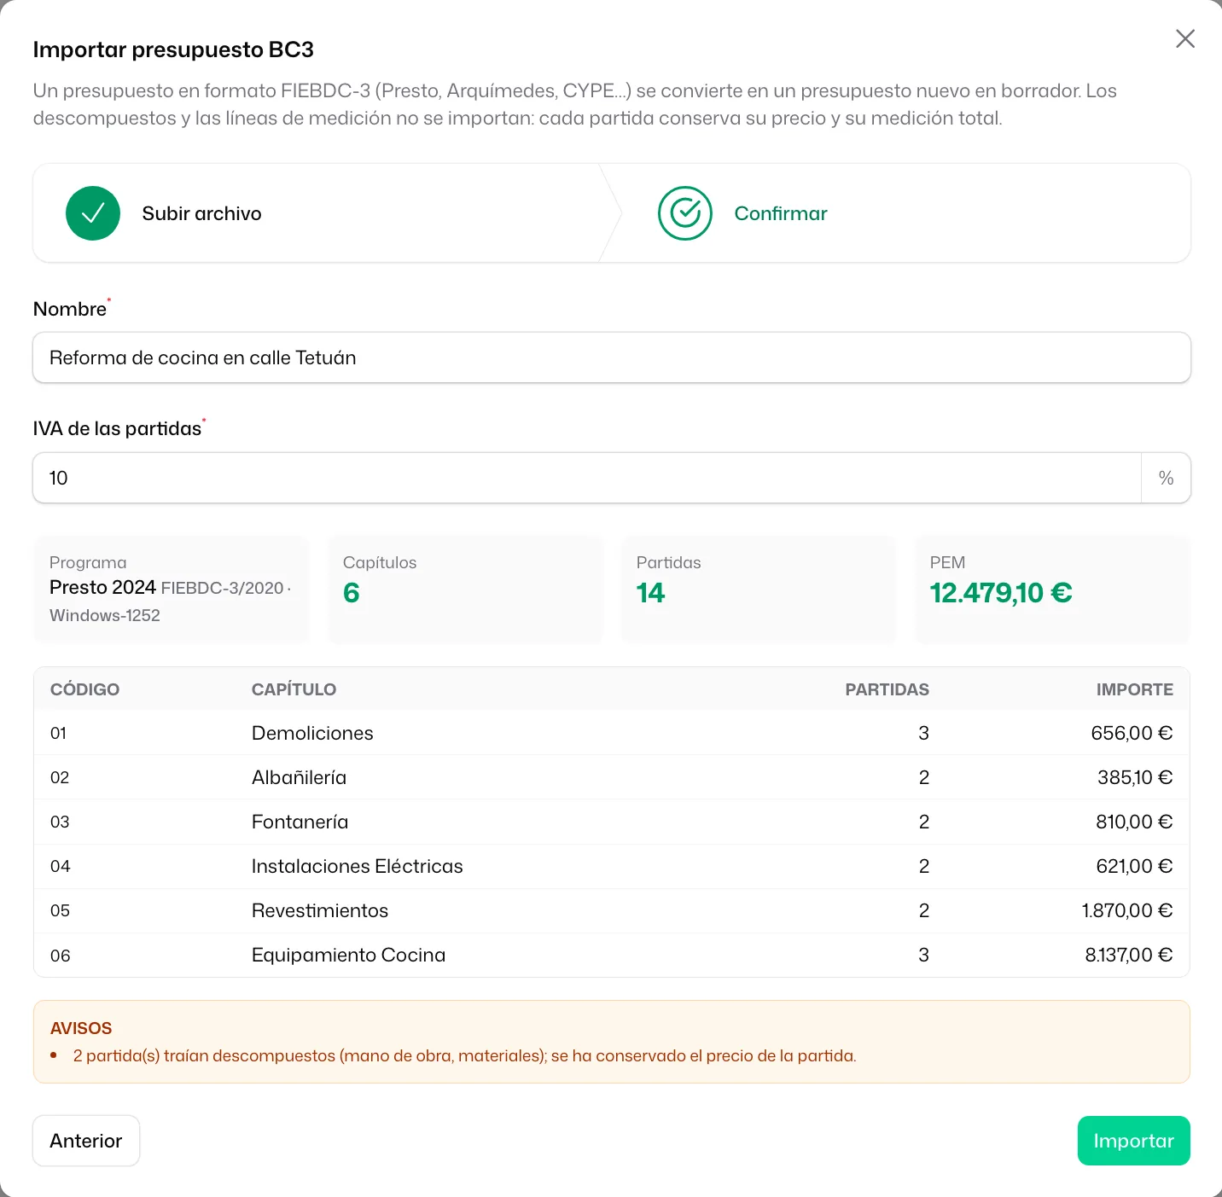Viewport: 1222px width, 1197px height.
Task: Click the descompuestos warning message text
Action: click(x=465, y=1055)
